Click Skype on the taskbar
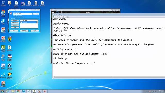165x93 pixels. pos(23,91)
